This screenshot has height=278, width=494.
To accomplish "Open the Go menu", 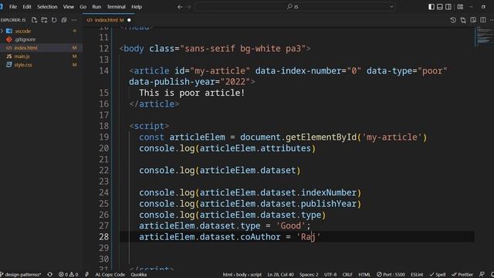I will [83, 7].
